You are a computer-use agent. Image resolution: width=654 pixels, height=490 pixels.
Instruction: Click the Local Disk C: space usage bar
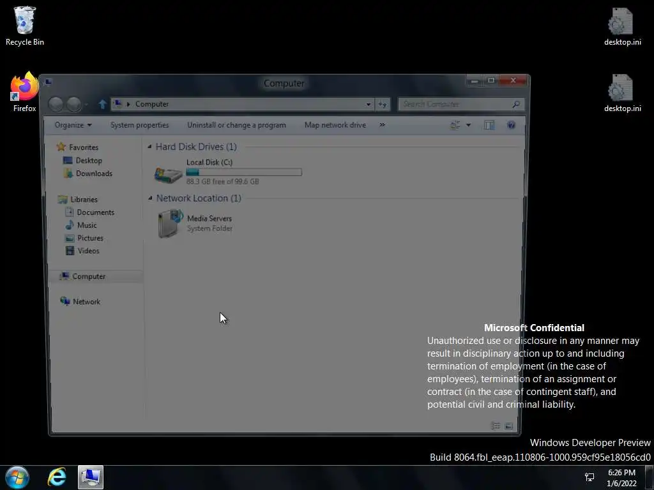pyautogui.click(x=244, y=172)
